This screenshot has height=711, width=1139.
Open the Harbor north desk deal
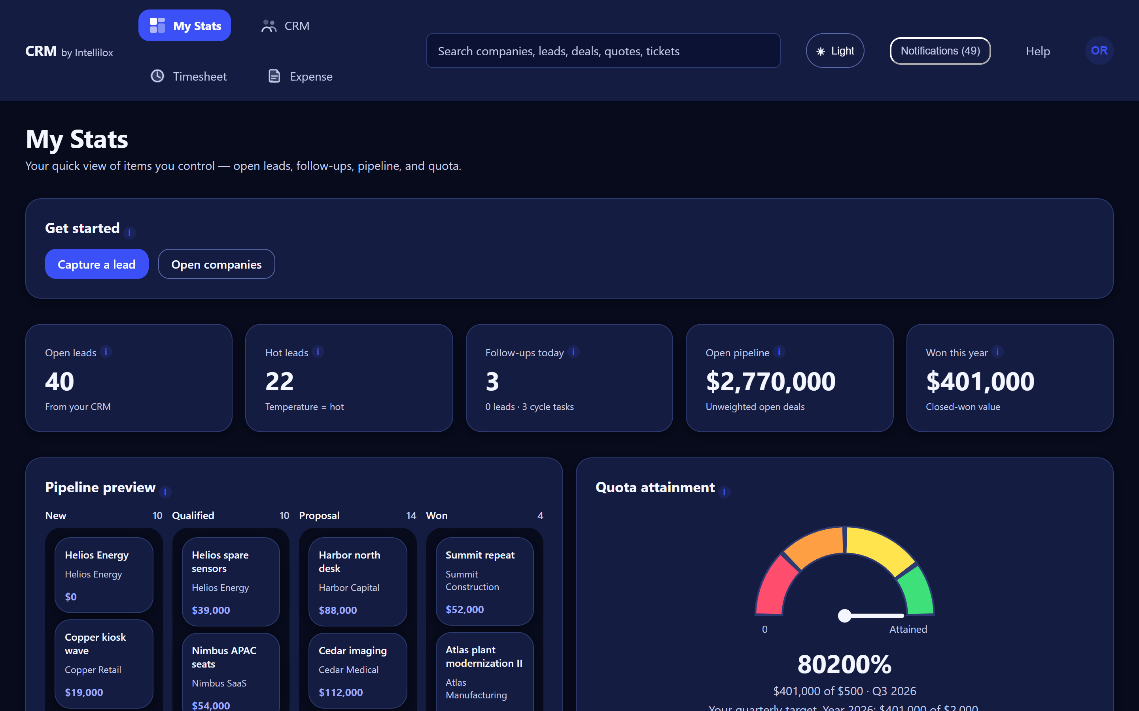(358, 581)
